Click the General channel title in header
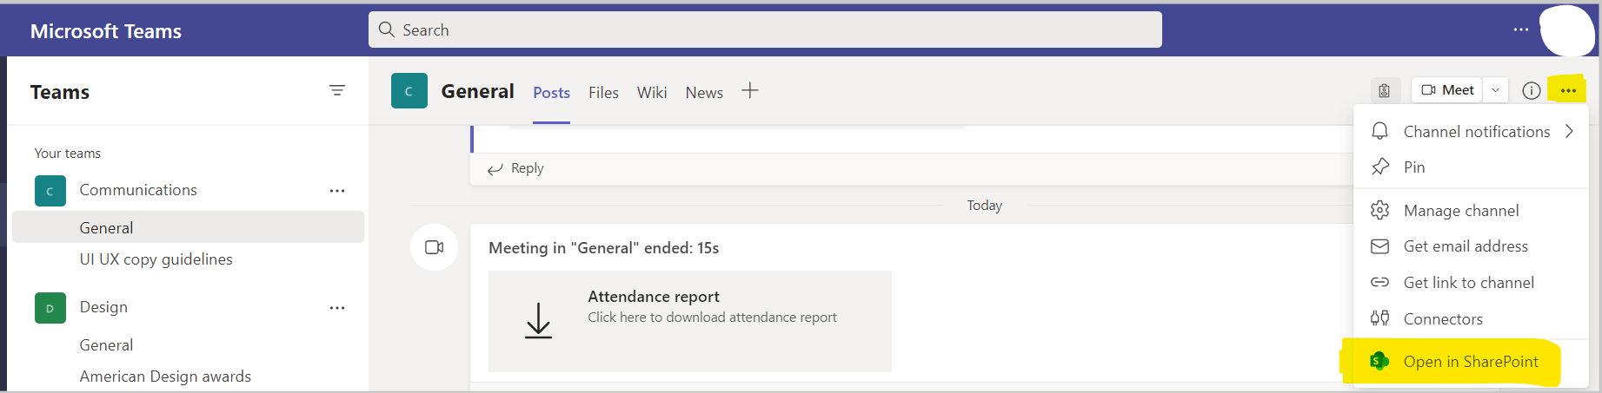Screen dimensions: 1602x393 (x=477, y=91)
